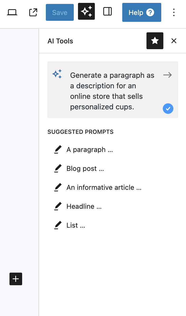Click into the generate paragraph prompt text
The width and height of the screenshot is (186, 316).
112,91
